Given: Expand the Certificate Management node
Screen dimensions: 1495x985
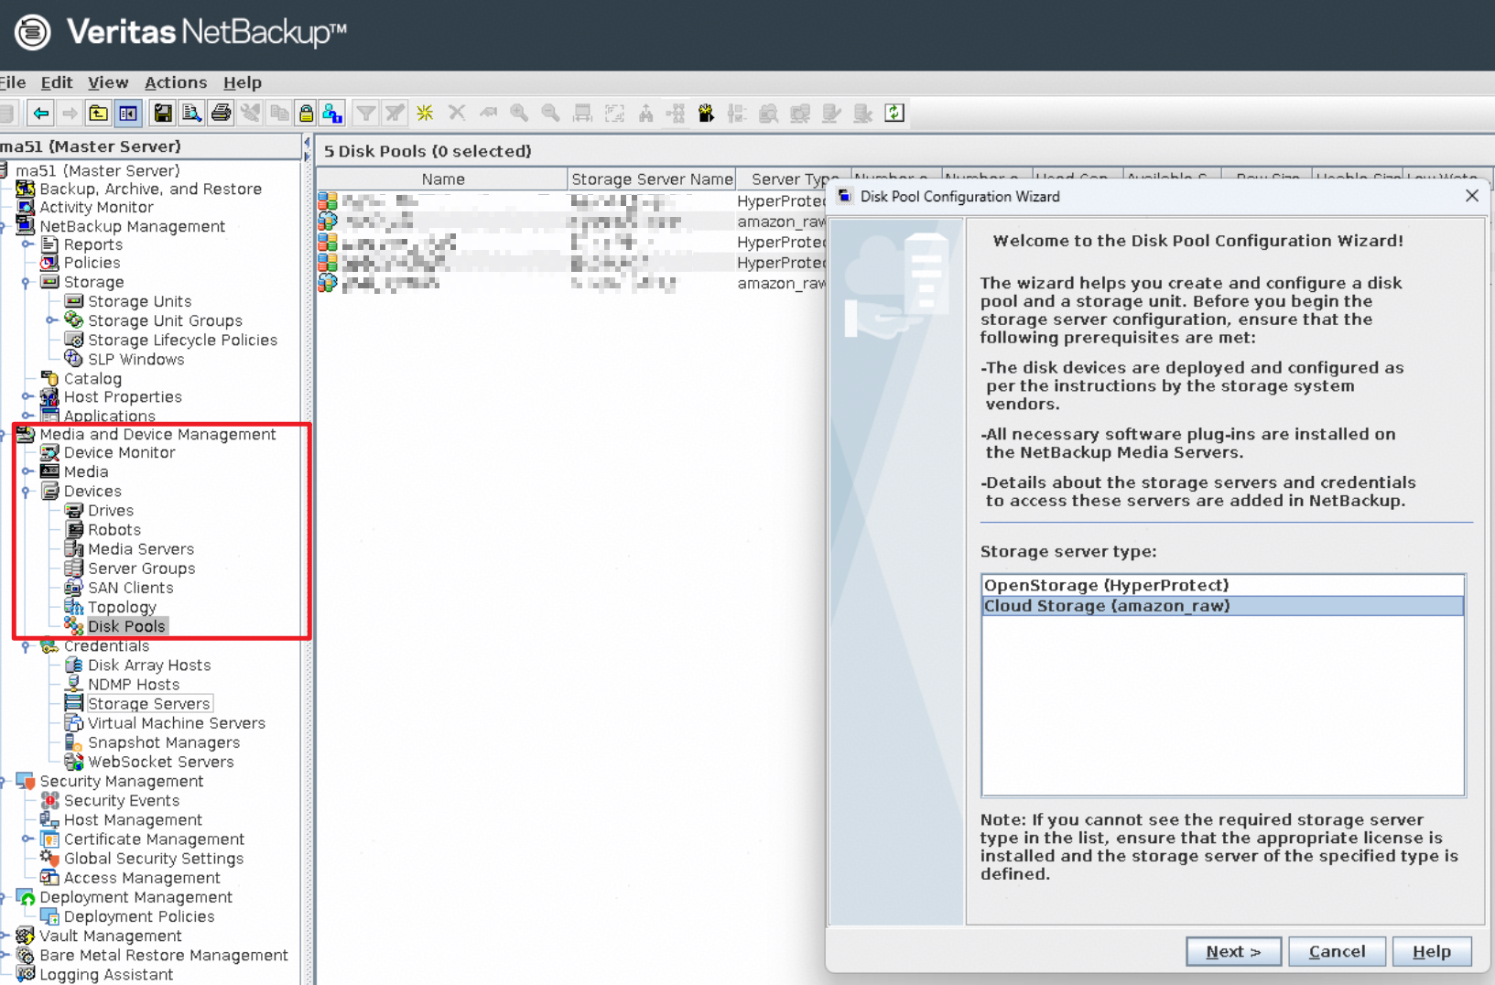Looking at the screenshot, I should point(27,839).
